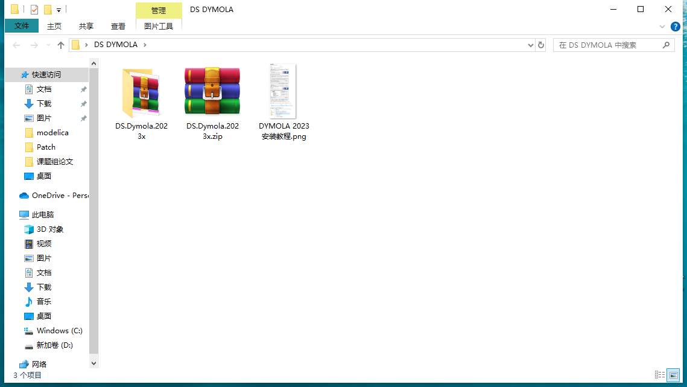Select 快速访问 in navigation pane

tap(46, 75)
